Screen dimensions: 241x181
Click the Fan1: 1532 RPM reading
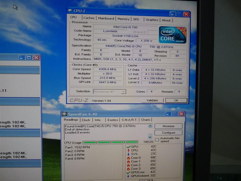pyautogui.click(x=78, y=147)
